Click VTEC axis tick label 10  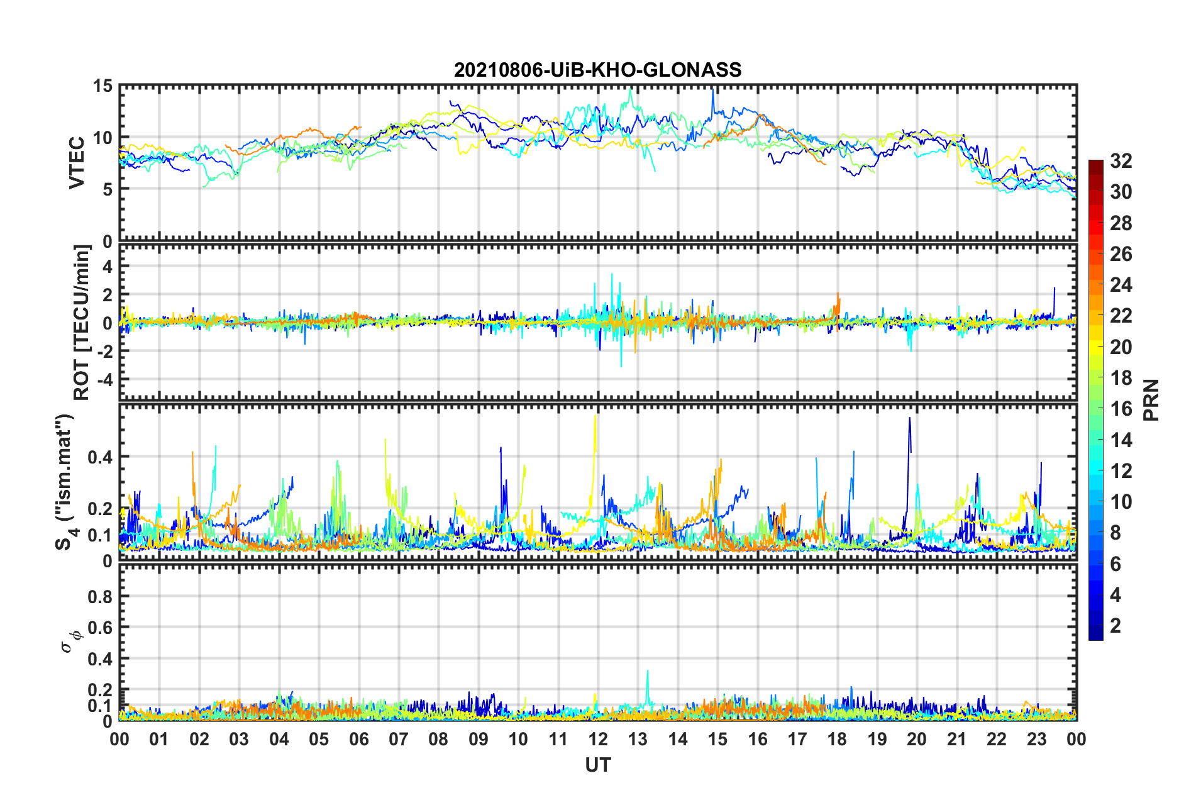[103, 138]
